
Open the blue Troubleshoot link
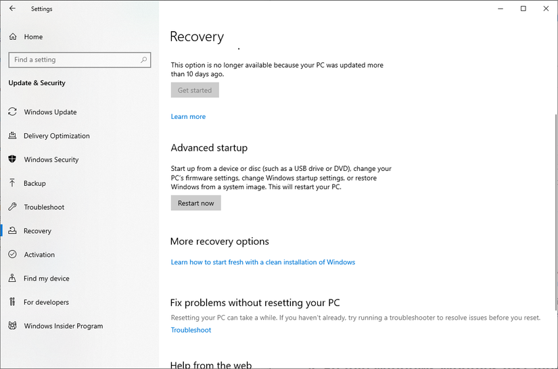pyautogui.click(x=191, y=330)
